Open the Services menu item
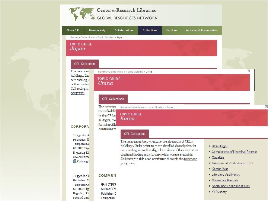268x201 pixels. point(172,31)
